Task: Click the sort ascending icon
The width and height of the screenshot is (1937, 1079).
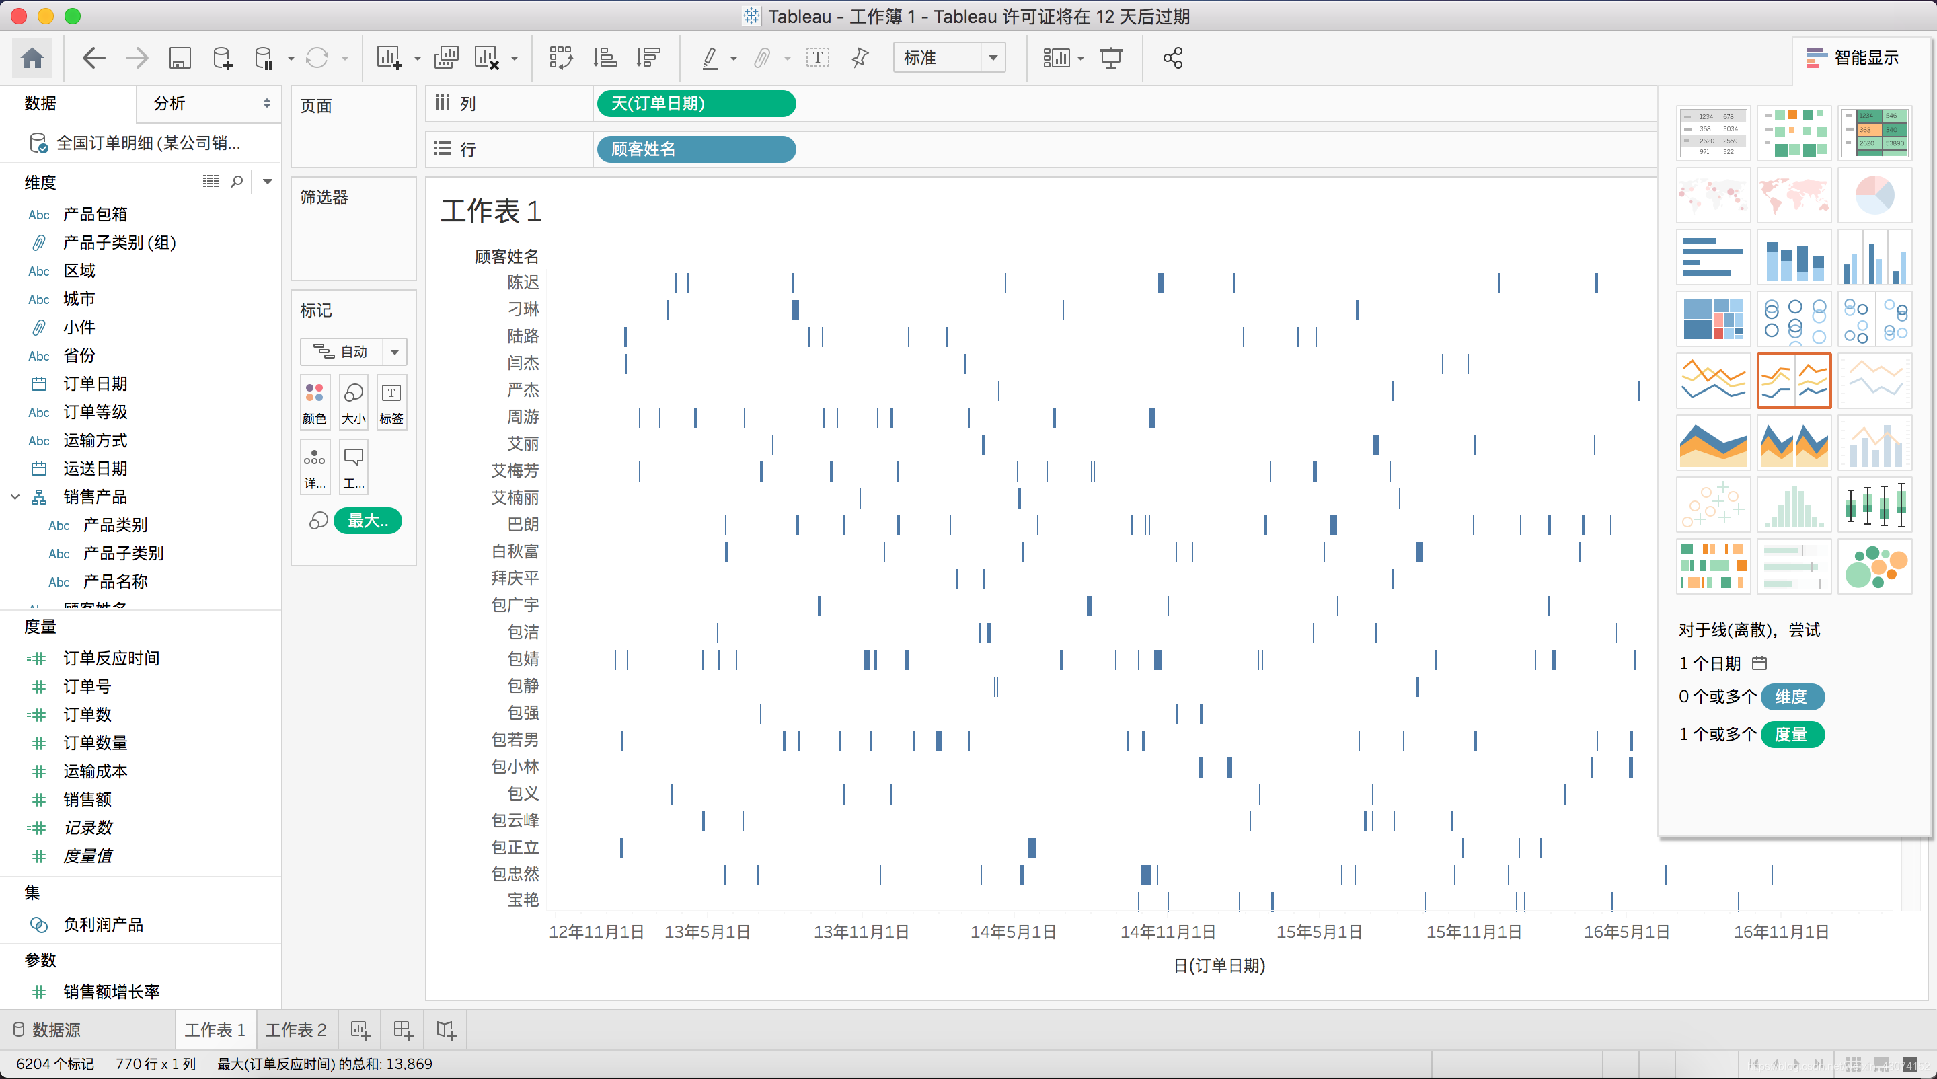Action: click(605, 58)
